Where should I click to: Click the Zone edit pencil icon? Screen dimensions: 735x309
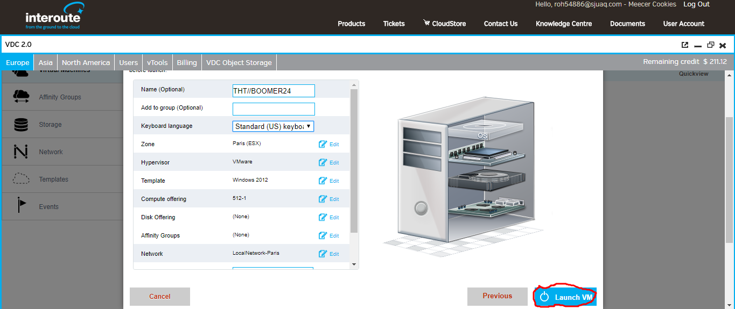(x=323, y=144)
